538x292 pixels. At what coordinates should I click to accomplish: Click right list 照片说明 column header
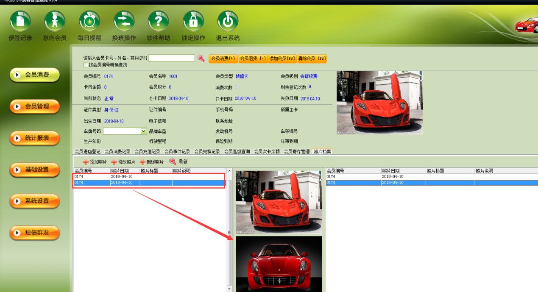click(x=506, y=171)
